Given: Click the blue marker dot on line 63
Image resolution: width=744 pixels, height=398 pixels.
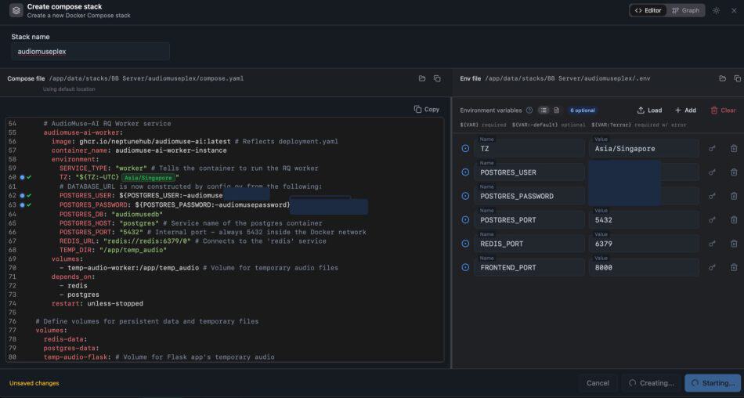Looking at the screenshot, I should click(22, 204).
